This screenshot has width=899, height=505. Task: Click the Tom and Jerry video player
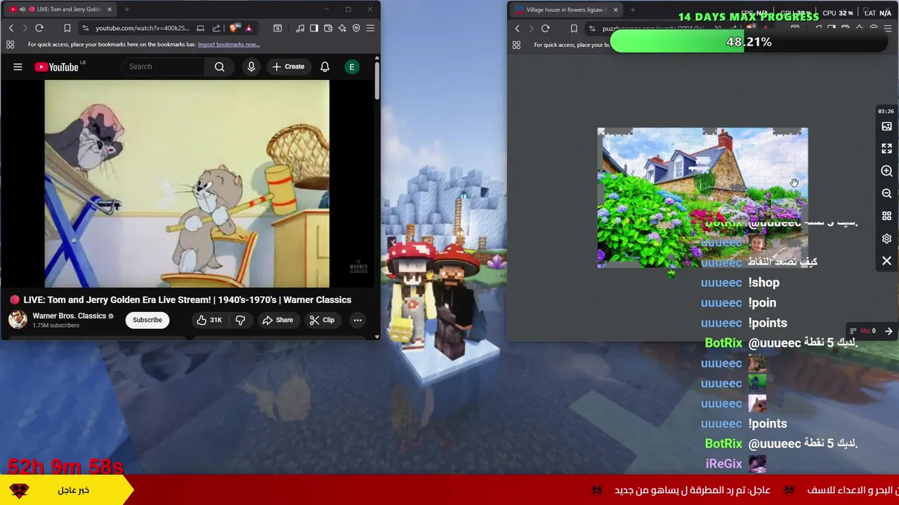click(x=187, y=184)
